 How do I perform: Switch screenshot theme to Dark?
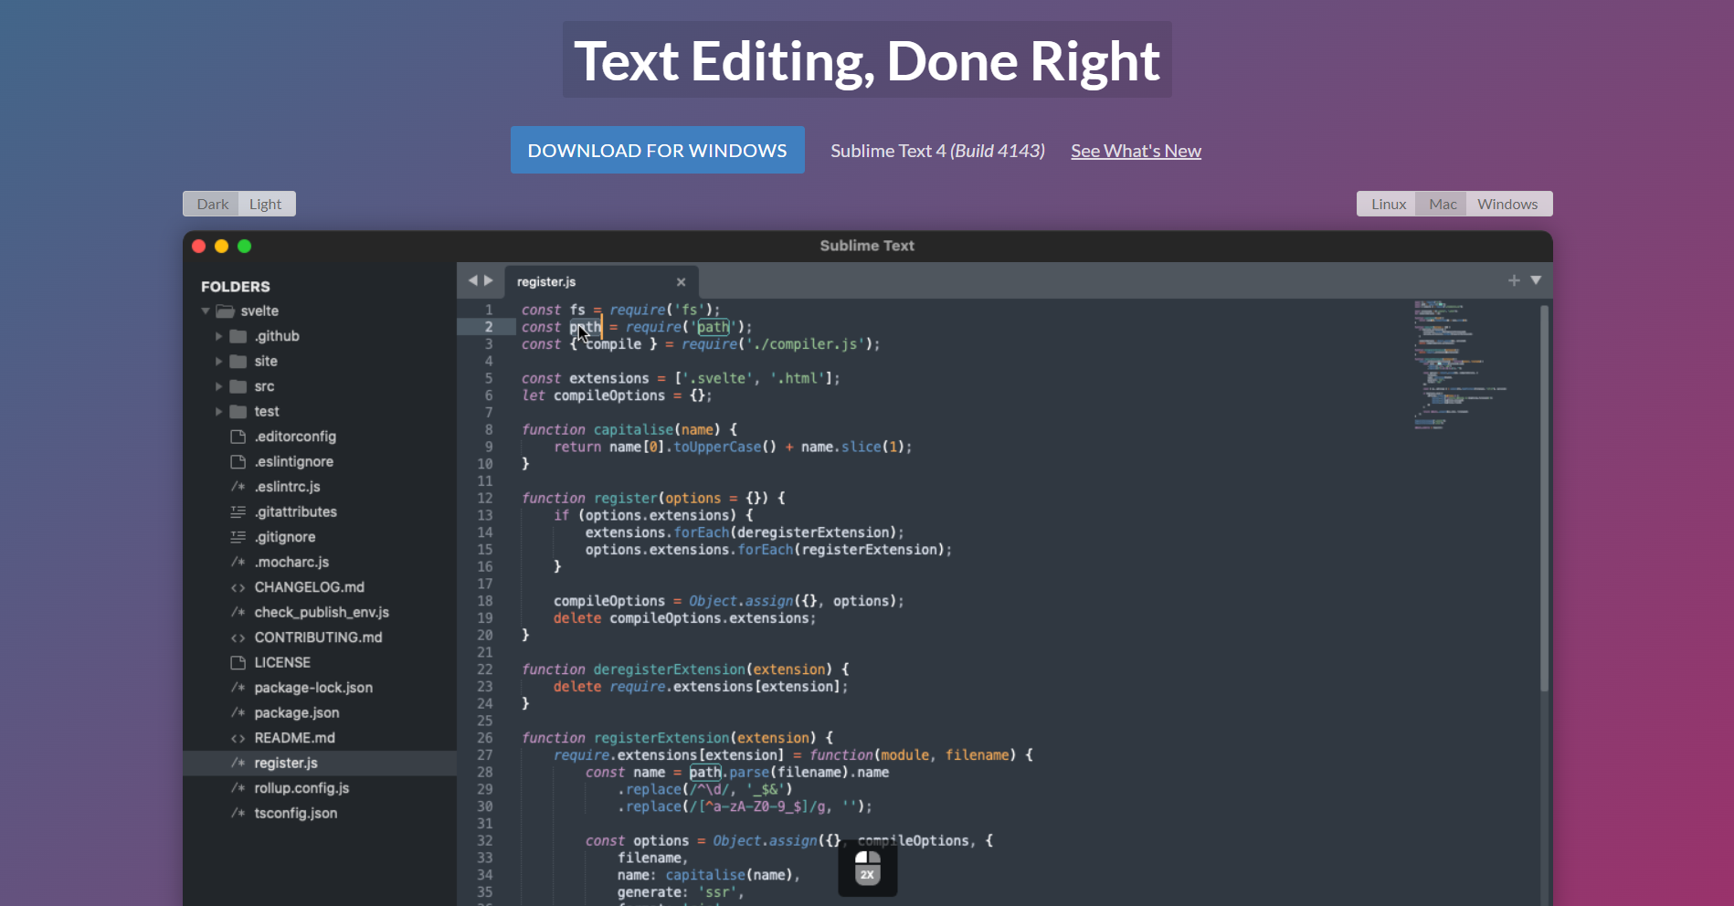(212, 204)
